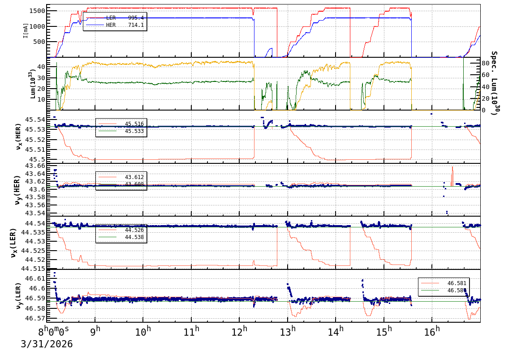Click the 45.54 axis tick label
Image resolution: width=517 pixels, height=350 pixels.
coord(35,120)
